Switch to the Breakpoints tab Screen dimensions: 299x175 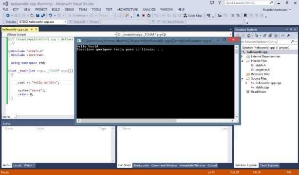[141, 165]
